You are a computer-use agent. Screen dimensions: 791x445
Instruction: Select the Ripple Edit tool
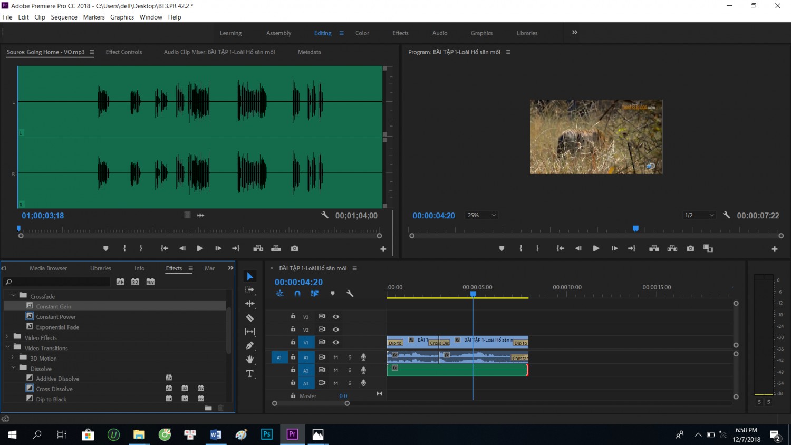click(250, 304)
